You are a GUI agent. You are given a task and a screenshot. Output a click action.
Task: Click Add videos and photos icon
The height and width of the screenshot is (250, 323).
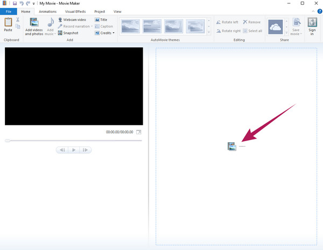(34, 23)
